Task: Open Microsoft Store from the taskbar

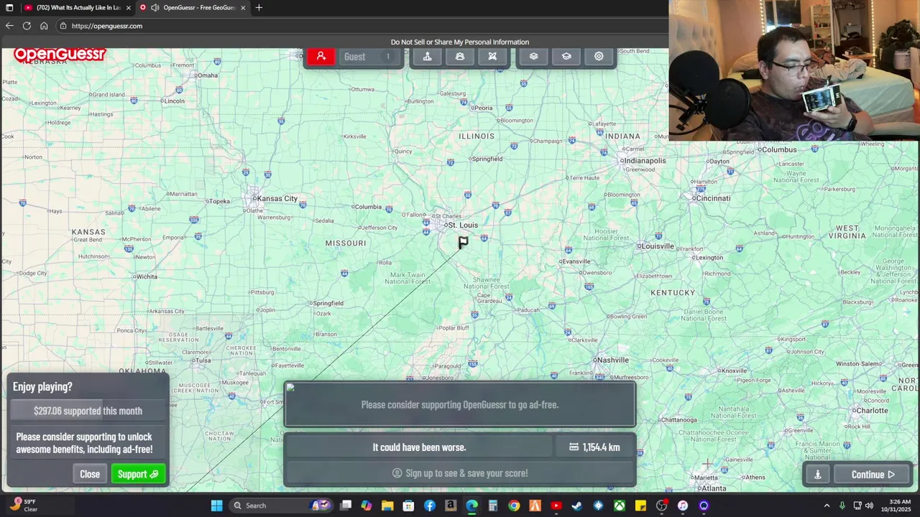Action: tap(408, 506)
